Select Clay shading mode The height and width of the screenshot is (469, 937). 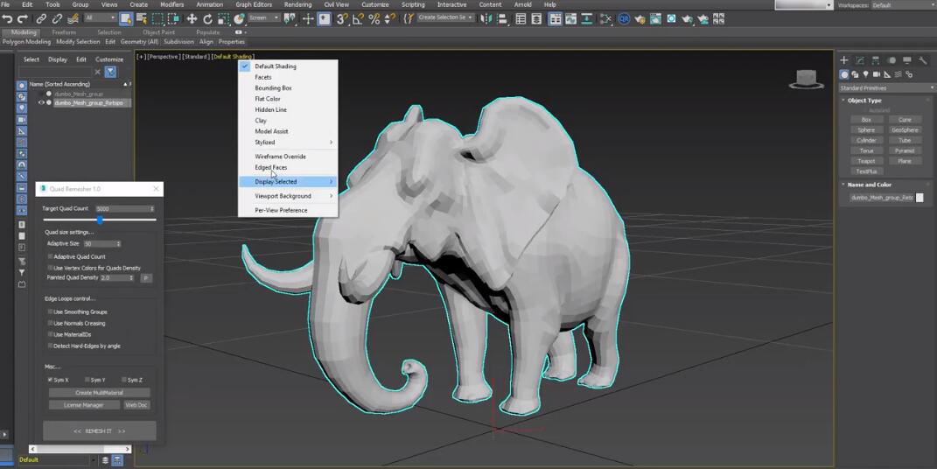click(x=261, y=121)
